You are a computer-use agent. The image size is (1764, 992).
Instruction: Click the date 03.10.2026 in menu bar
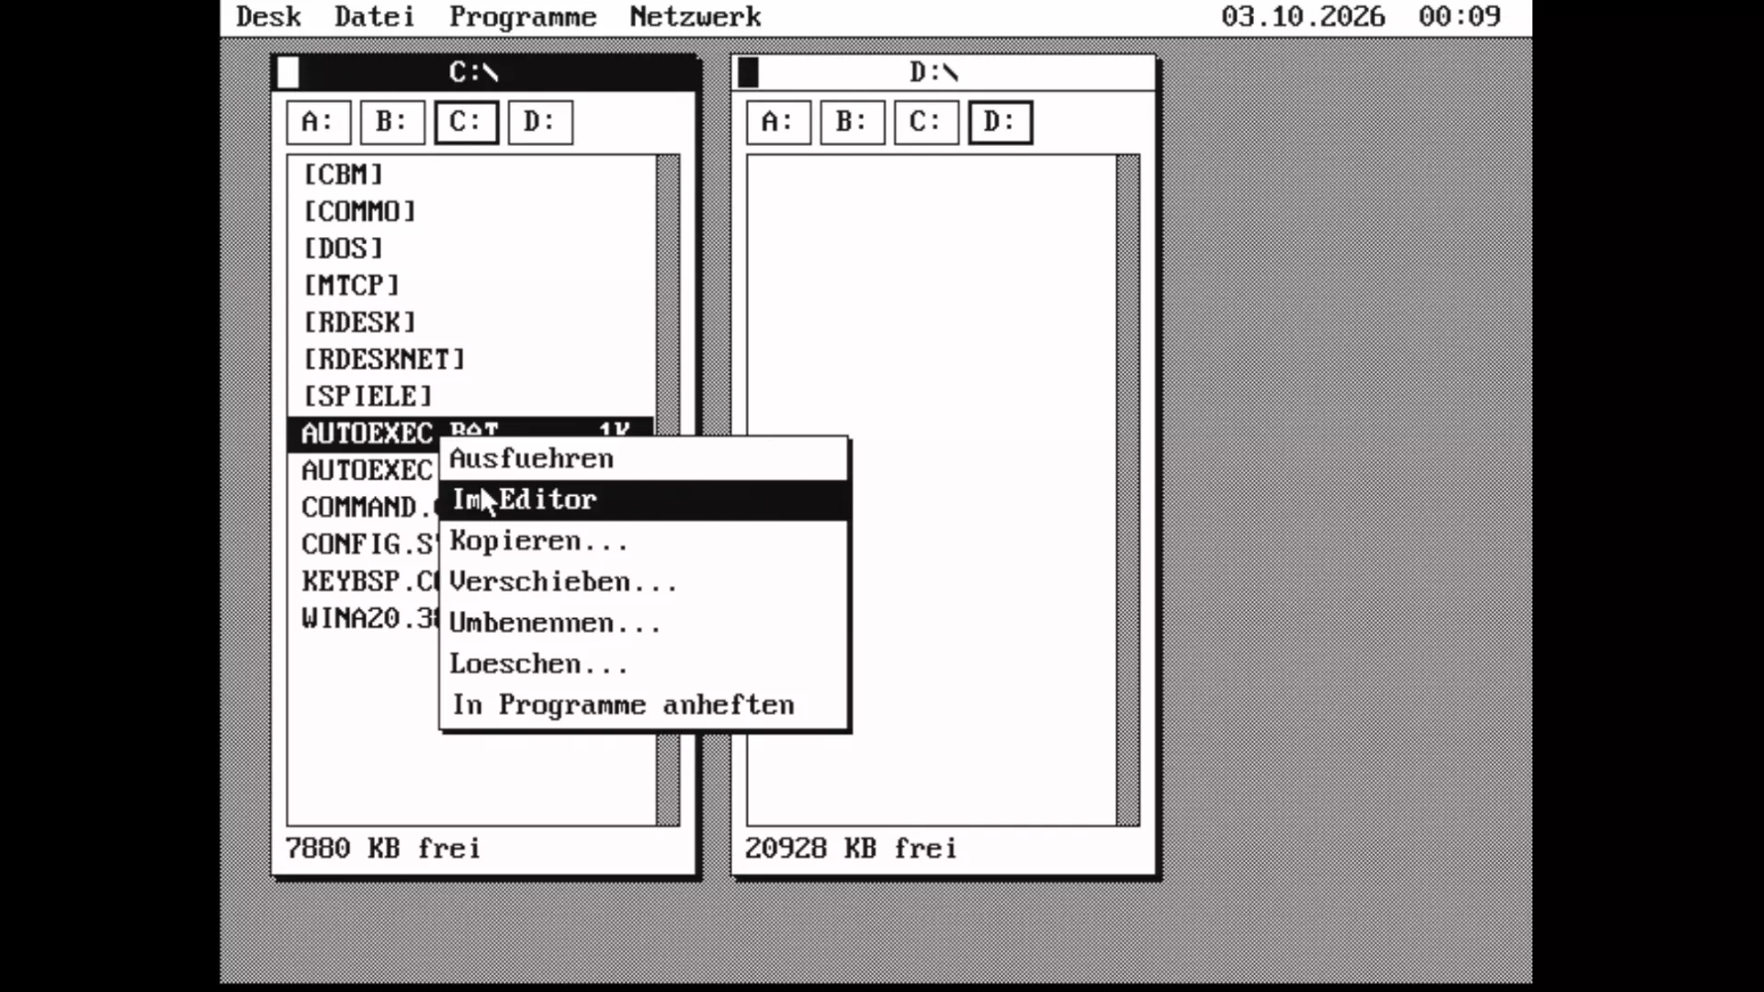click(x=1303, y=17)
